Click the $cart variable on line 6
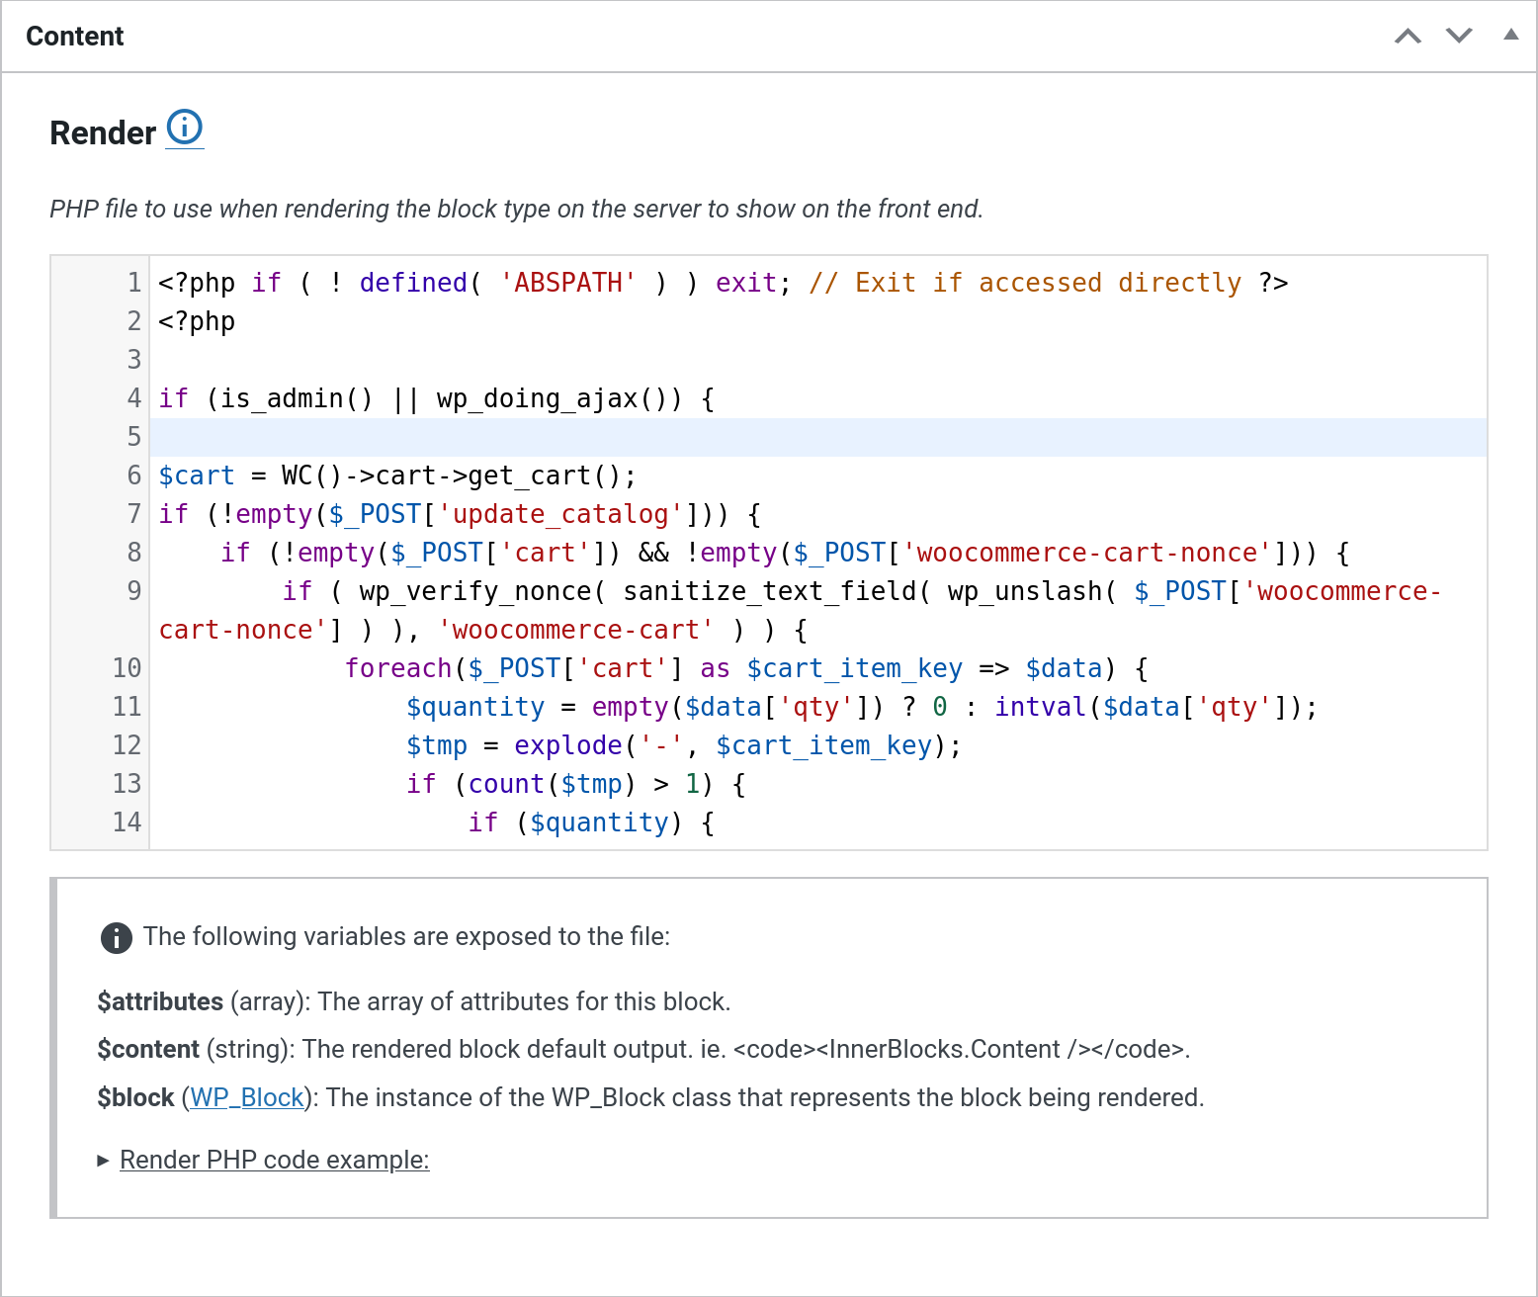This screenshot has height=1297, width=1538. click(197, 476)
